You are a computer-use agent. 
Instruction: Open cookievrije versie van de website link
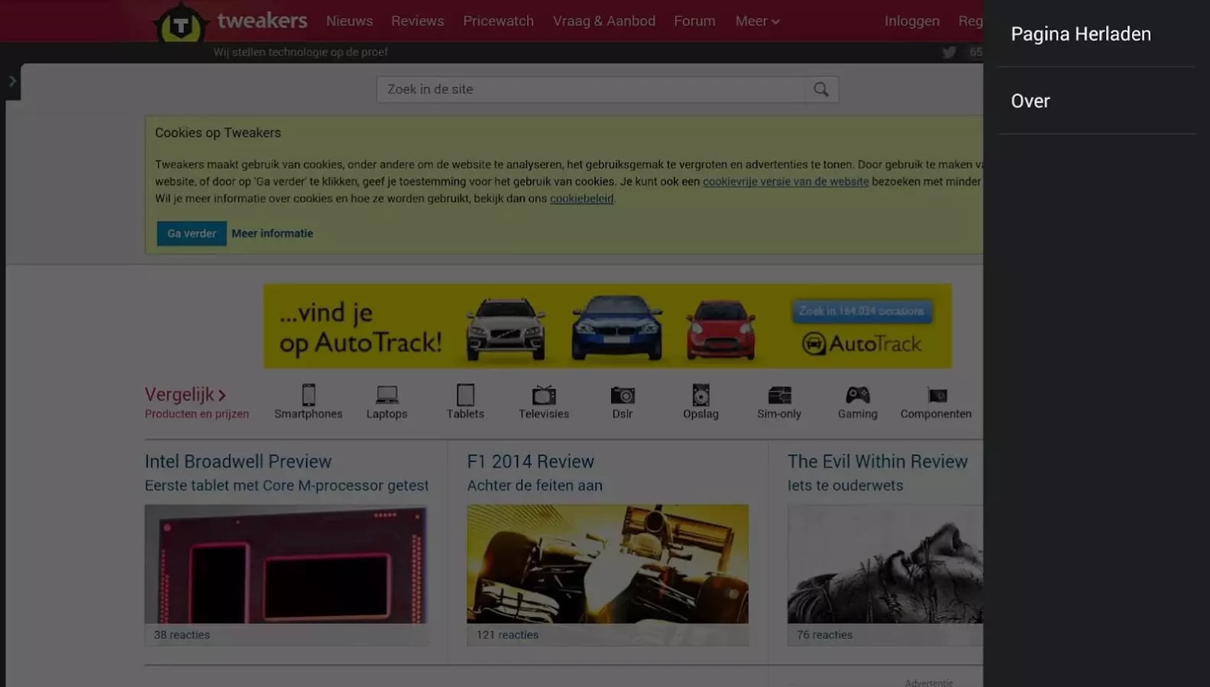[785, 182]
